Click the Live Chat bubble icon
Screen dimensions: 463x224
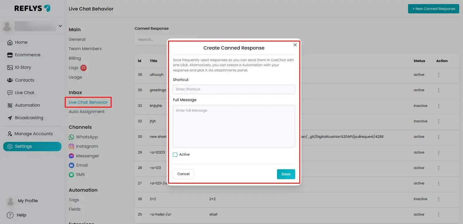(x=10, y=93)
